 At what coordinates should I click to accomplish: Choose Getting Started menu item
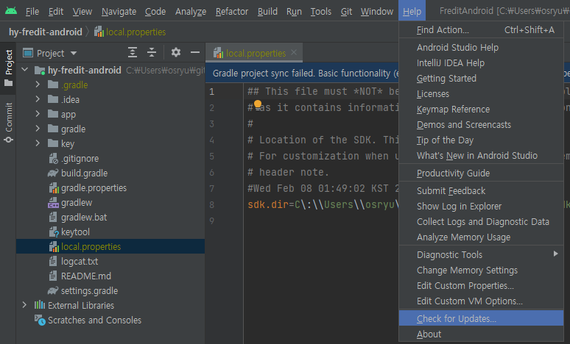pyautogui.click(x=481, y=78)
